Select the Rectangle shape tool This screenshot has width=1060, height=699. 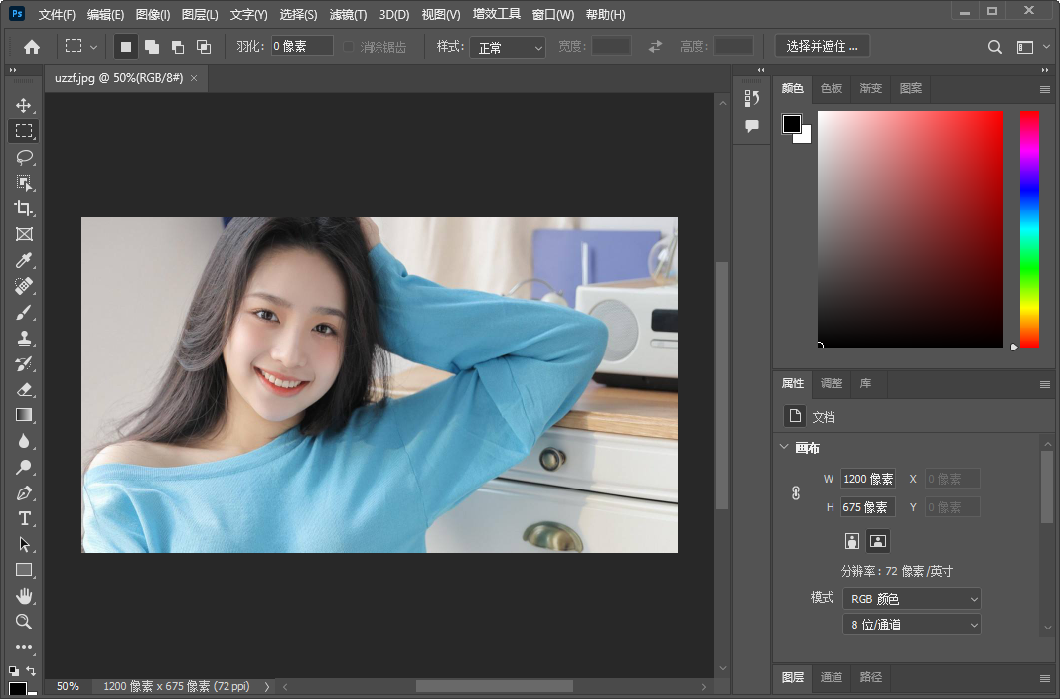tap(24, 570)
